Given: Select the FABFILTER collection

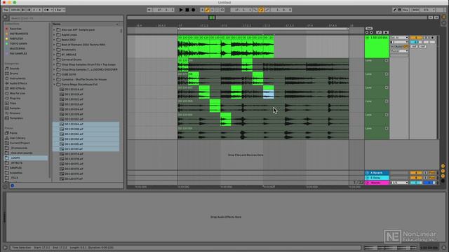Looking at the screenshot, I should tap(16, 38).
